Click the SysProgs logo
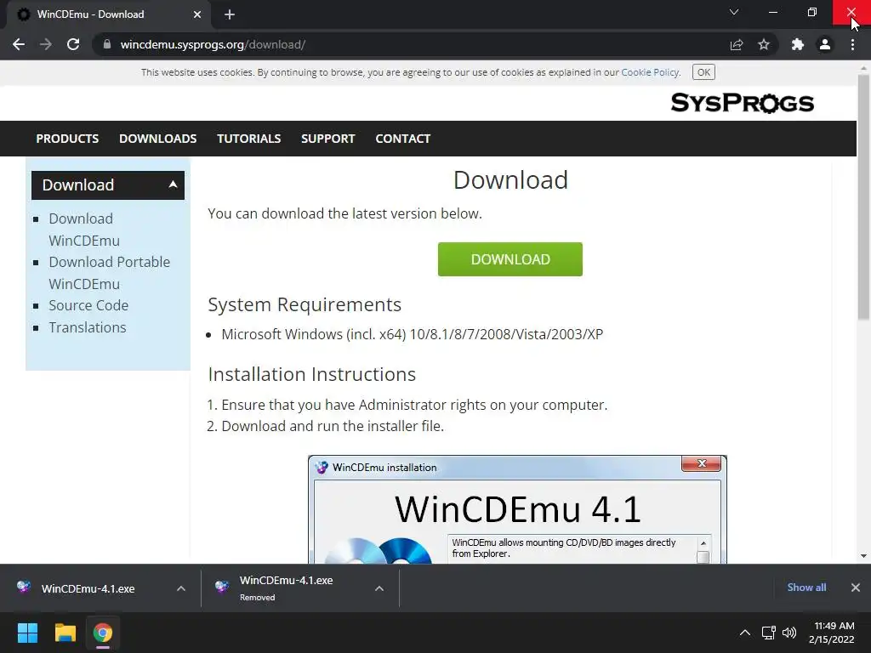This screenshot has height=653, width=871. point(742,103)
